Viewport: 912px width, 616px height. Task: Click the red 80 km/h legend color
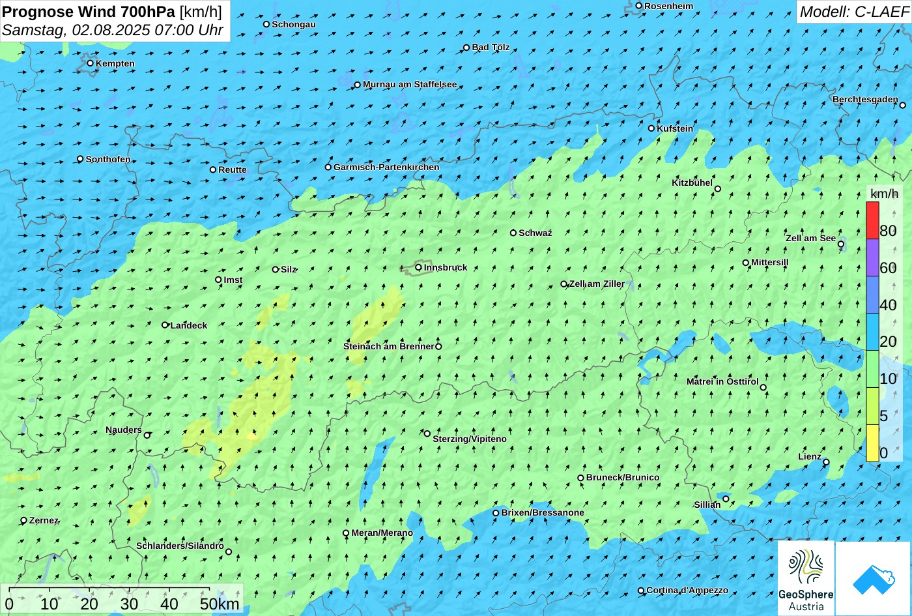(x=872, y=220)
